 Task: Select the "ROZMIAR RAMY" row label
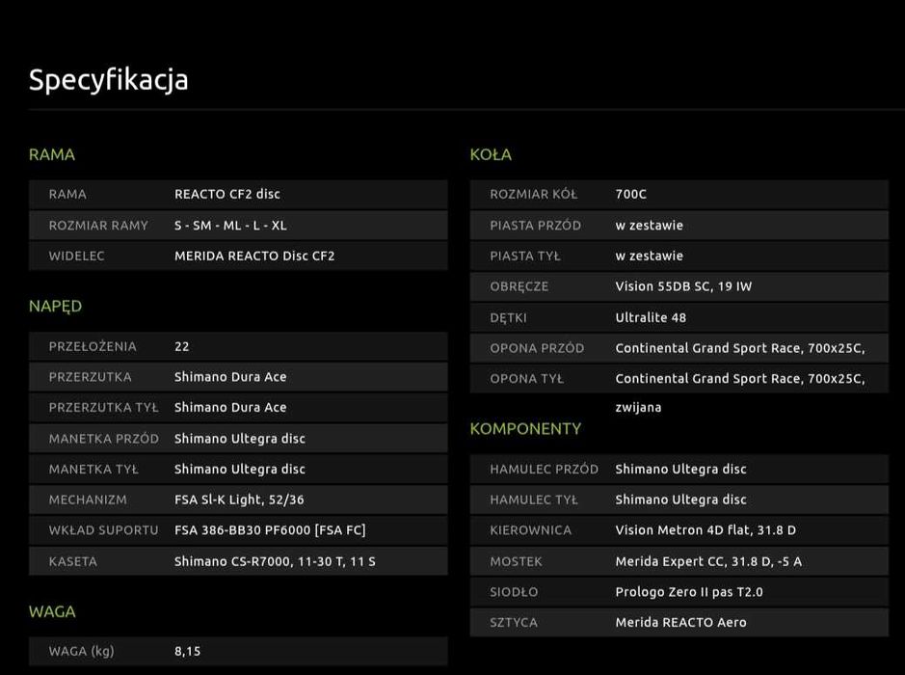click(98, 226)
